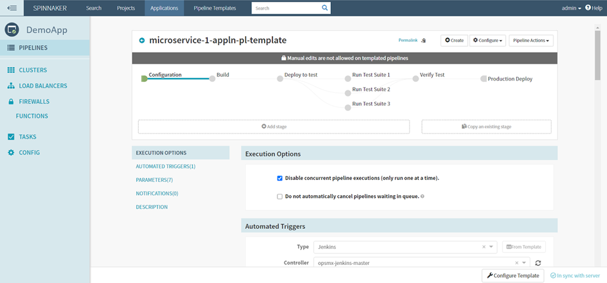Open the Permalink link

408,40
